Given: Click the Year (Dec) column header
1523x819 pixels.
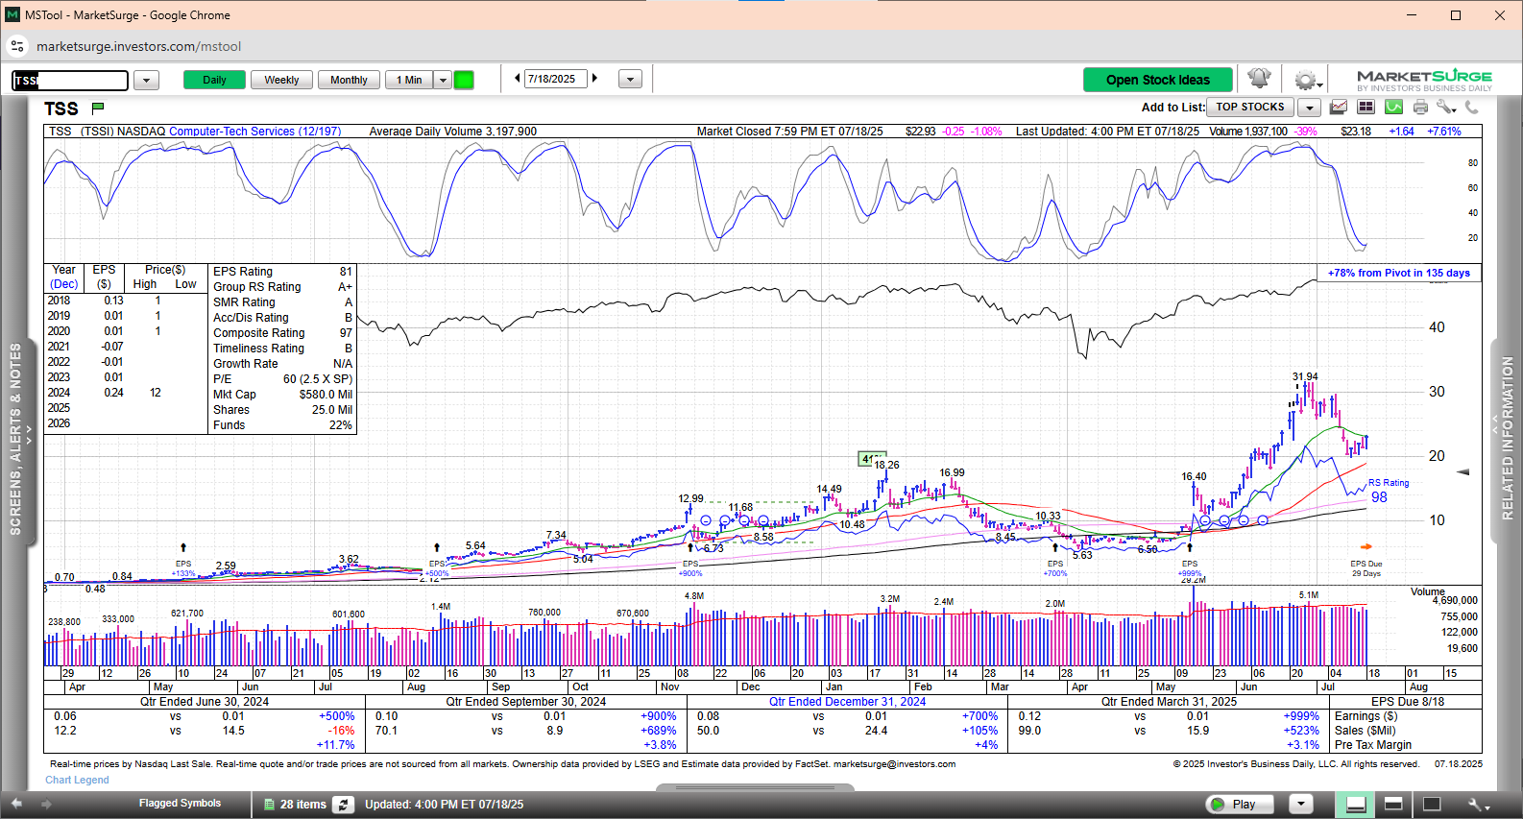Looking at the screenshot, I should point(64,277).
